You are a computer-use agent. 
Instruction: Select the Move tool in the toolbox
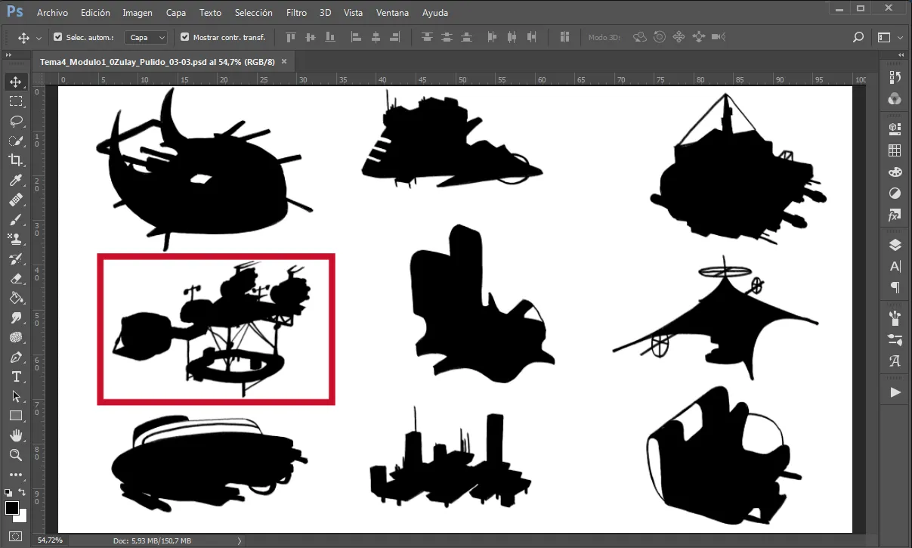point(16,82)
